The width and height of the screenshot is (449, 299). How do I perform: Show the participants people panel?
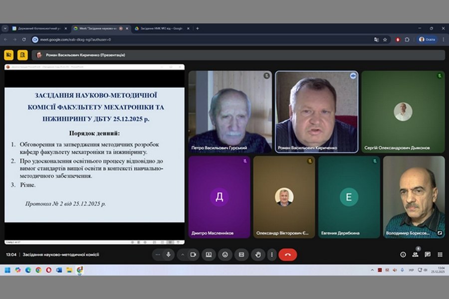(415, 255)
